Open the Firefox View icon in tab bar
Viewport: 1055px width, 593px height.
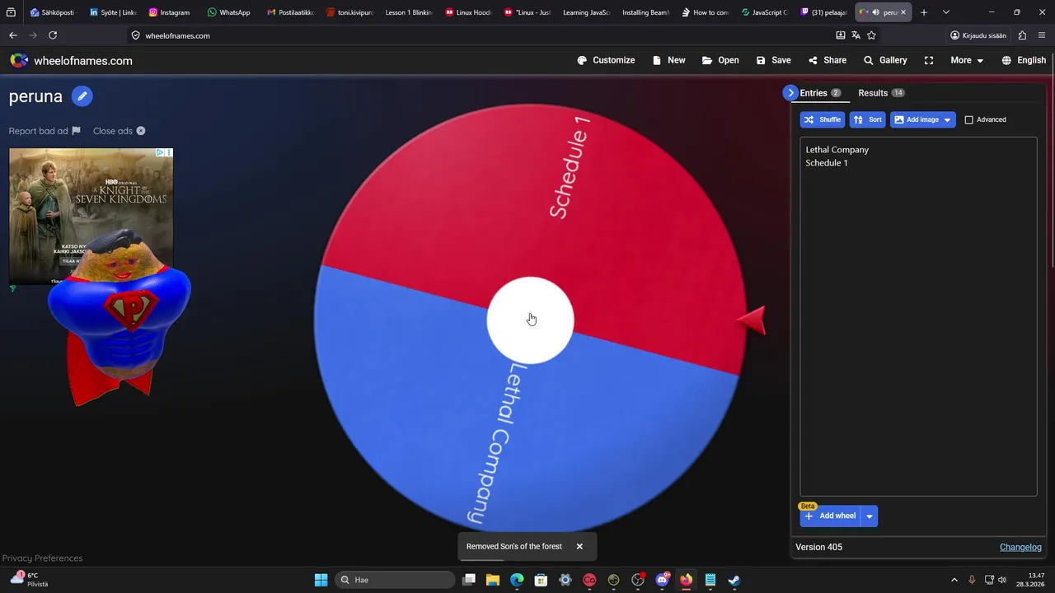[x=11, y=12]
